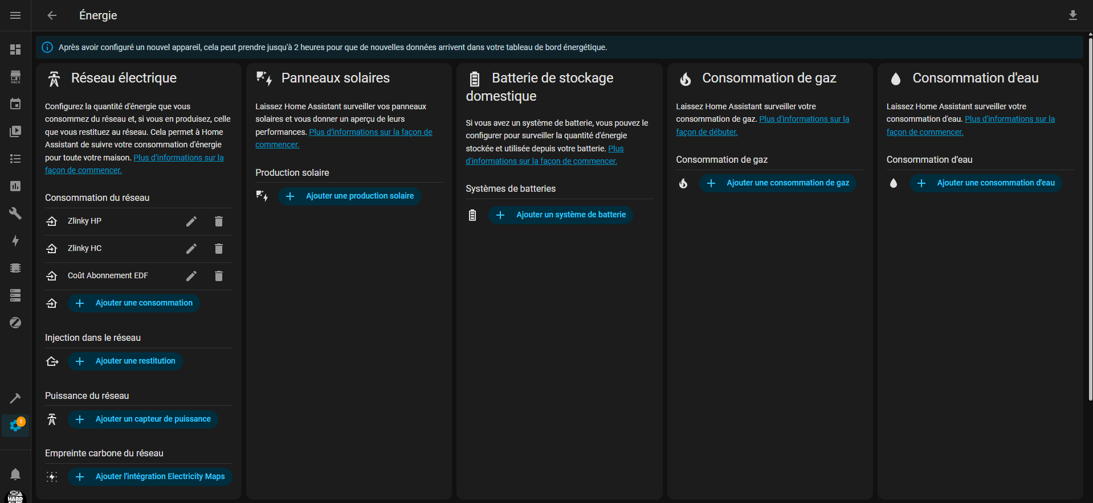Open the notifications bell in sidebar
Image resolution: width=1093 pixels, height=503 pixels.
click(15, 474)
